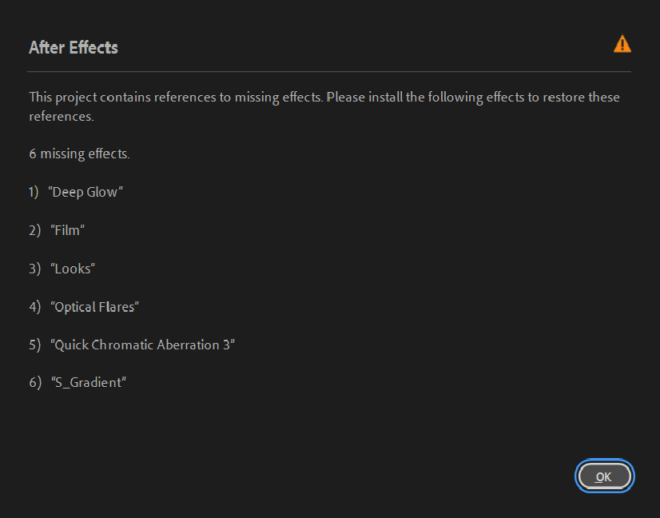Click the divider line below the title
The height and width of the screenshot is (518, 660).
point(329,72)
